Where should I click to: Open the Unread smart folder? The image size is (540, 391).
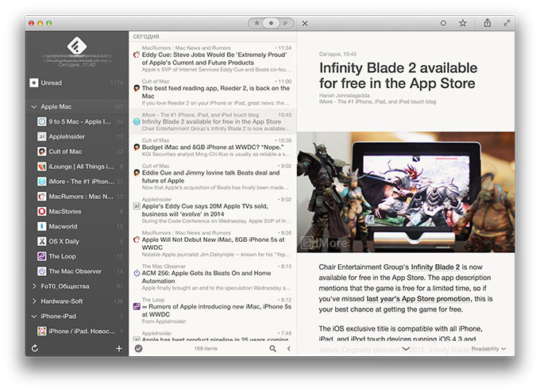[x=77, y=82]
